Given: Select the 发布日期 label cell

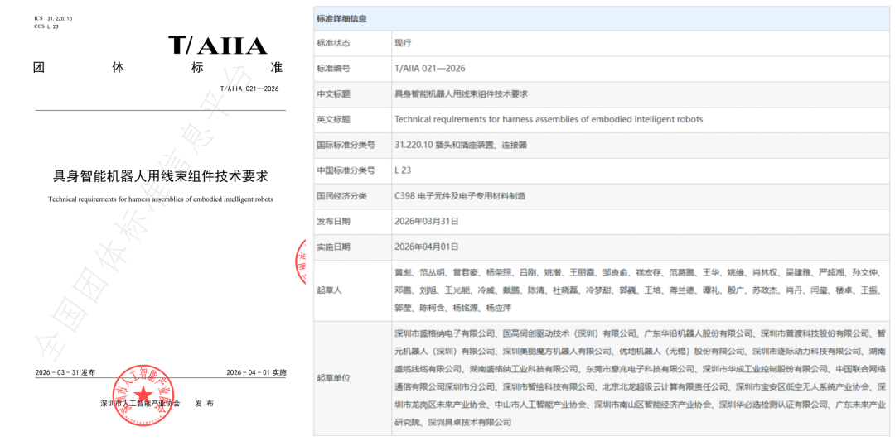Looking at the screenshot, I should (x=352, y=222).
